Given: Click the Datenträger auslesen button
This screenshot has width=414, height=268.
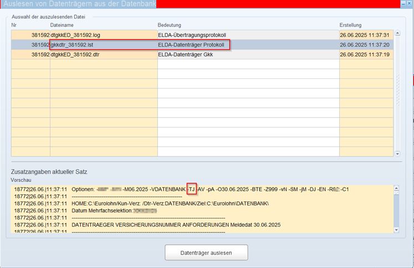Looking at the screenshot, I should (206, 252).
